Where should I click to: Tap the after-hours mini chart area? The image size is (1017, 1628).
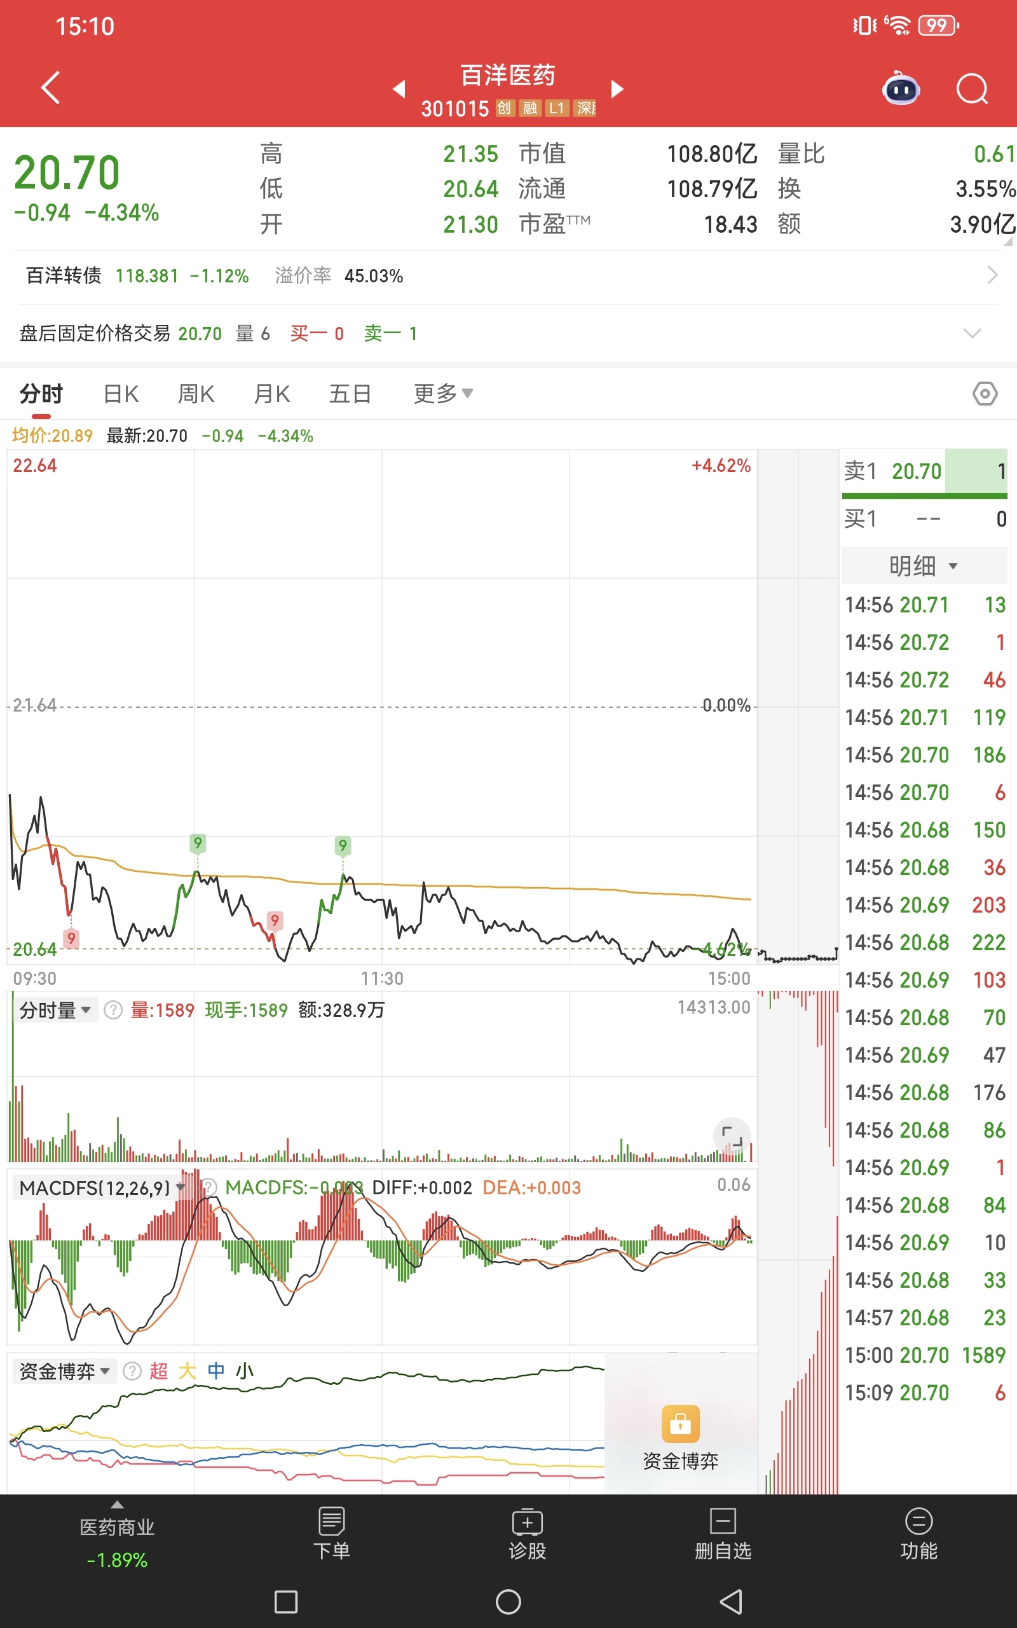point(798,707)
